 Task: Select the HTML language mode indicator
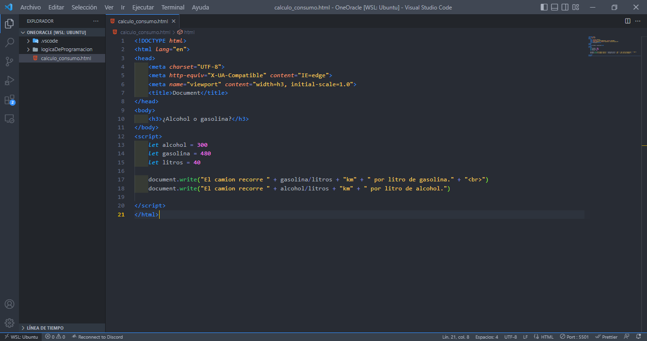543,337
